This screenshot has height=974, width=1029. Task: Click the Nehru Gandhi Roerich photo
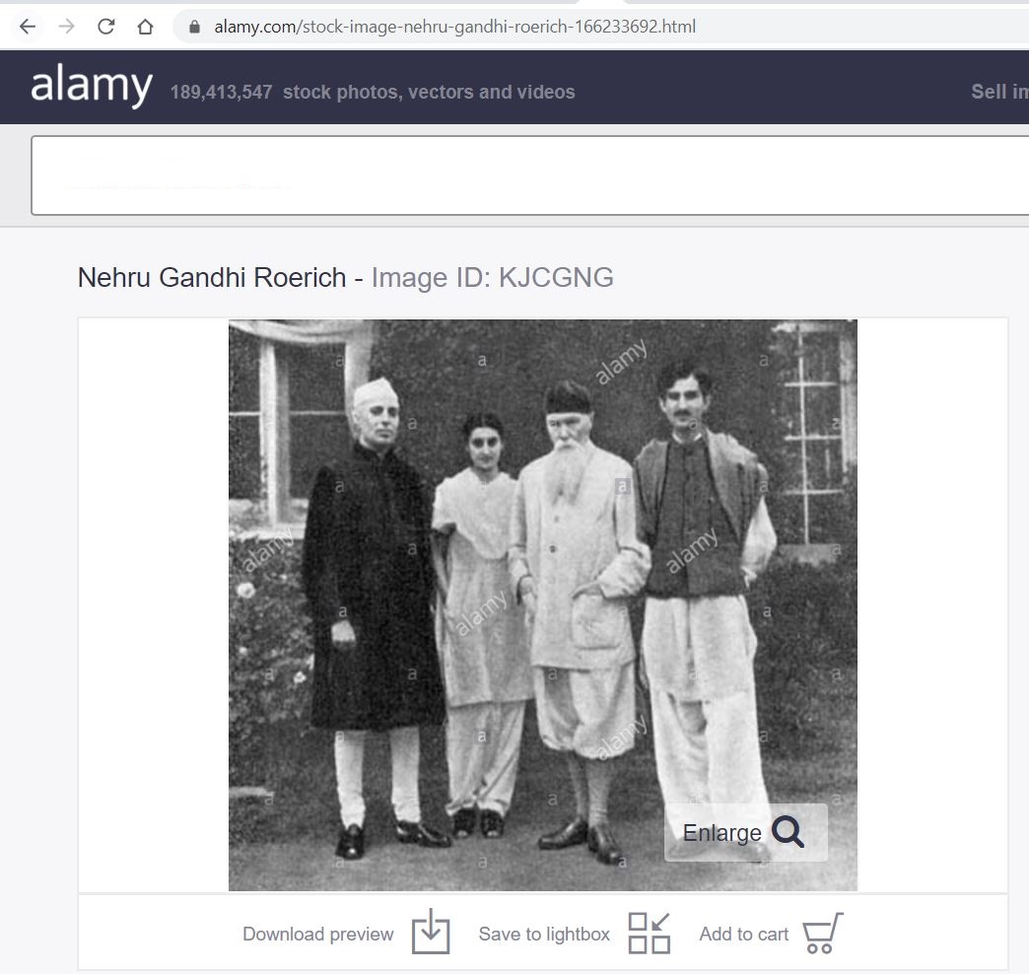pyautogui.click(x=543, y=604)
